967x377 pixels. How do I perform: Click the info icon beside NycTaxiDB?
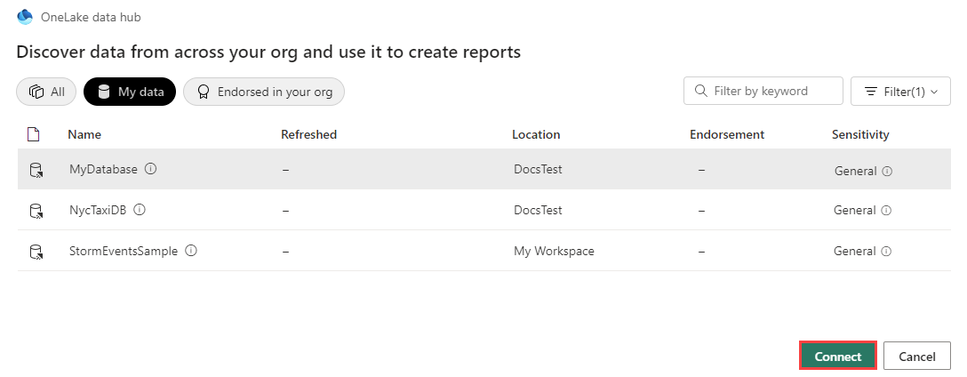(x=140, y=211)
